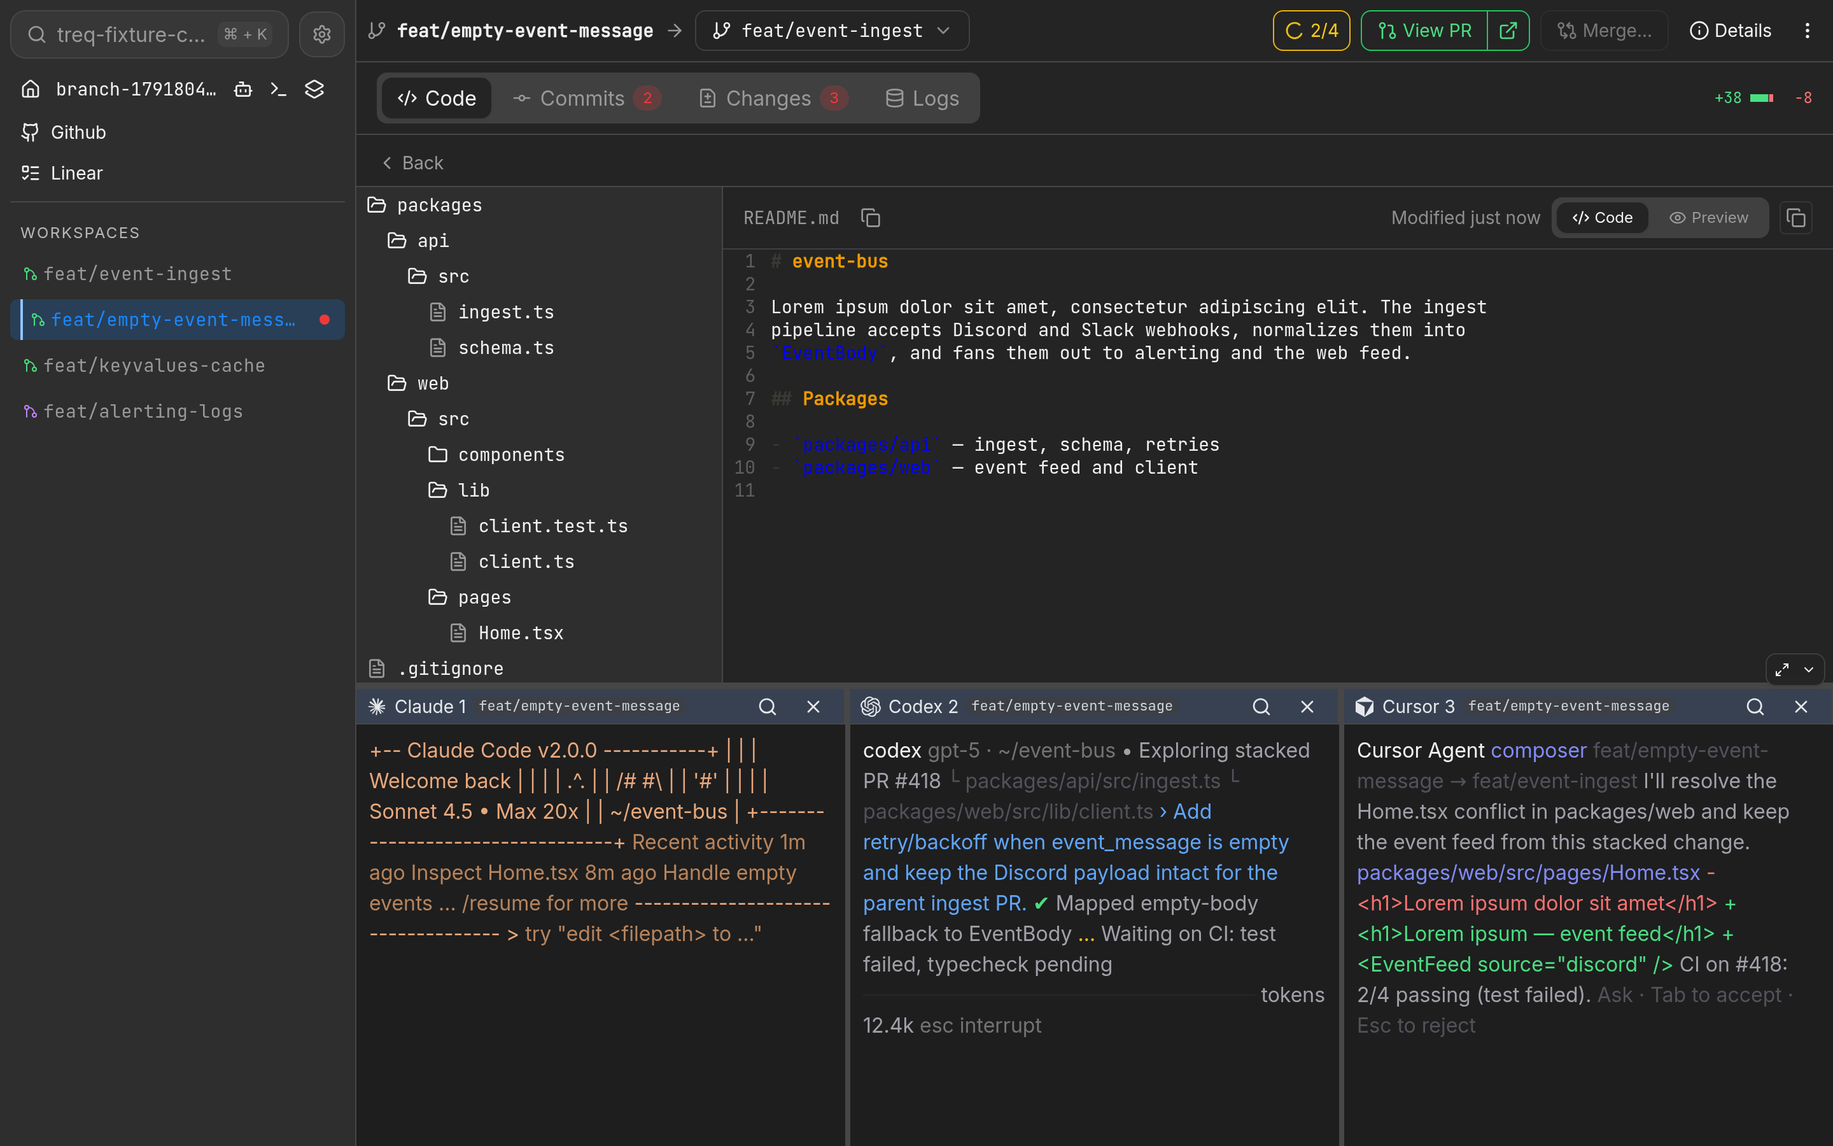Click the View PR button
The image size is (1833, 1146).
1425,31
